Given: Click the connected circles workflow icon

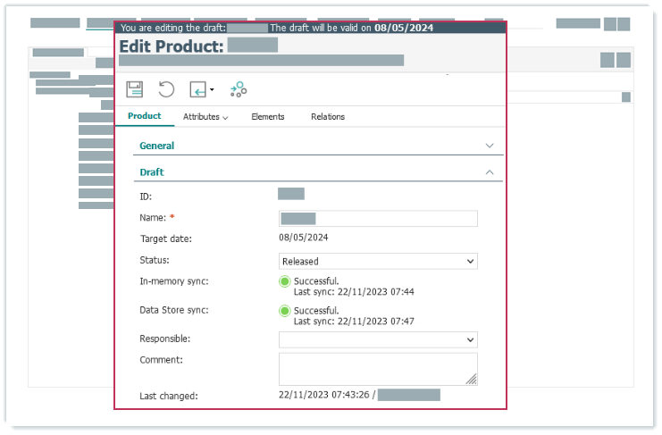Looking at the screenshot, I should pyautogui.click(x=239, y=89).
